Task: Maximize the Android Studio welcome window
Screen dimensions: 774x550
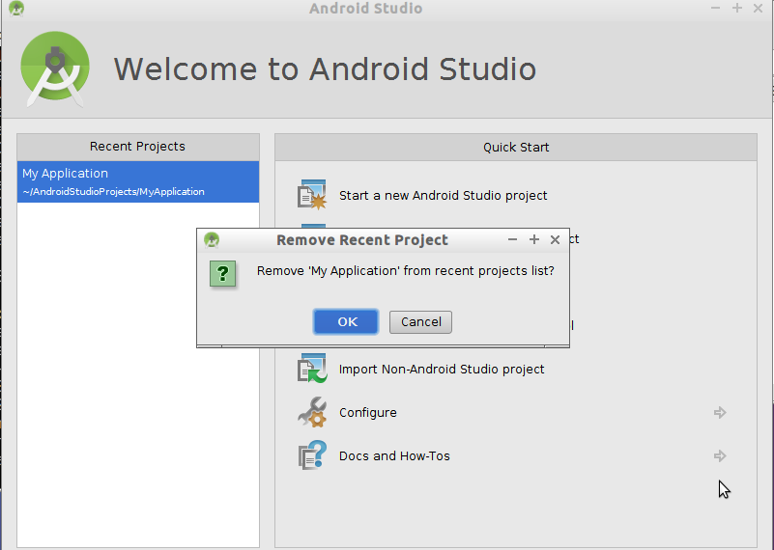Action: (x=737, y=8)
